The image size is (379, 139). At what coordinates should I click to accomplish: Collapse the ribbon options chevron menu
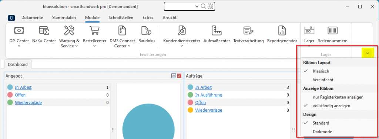point(368,53)
